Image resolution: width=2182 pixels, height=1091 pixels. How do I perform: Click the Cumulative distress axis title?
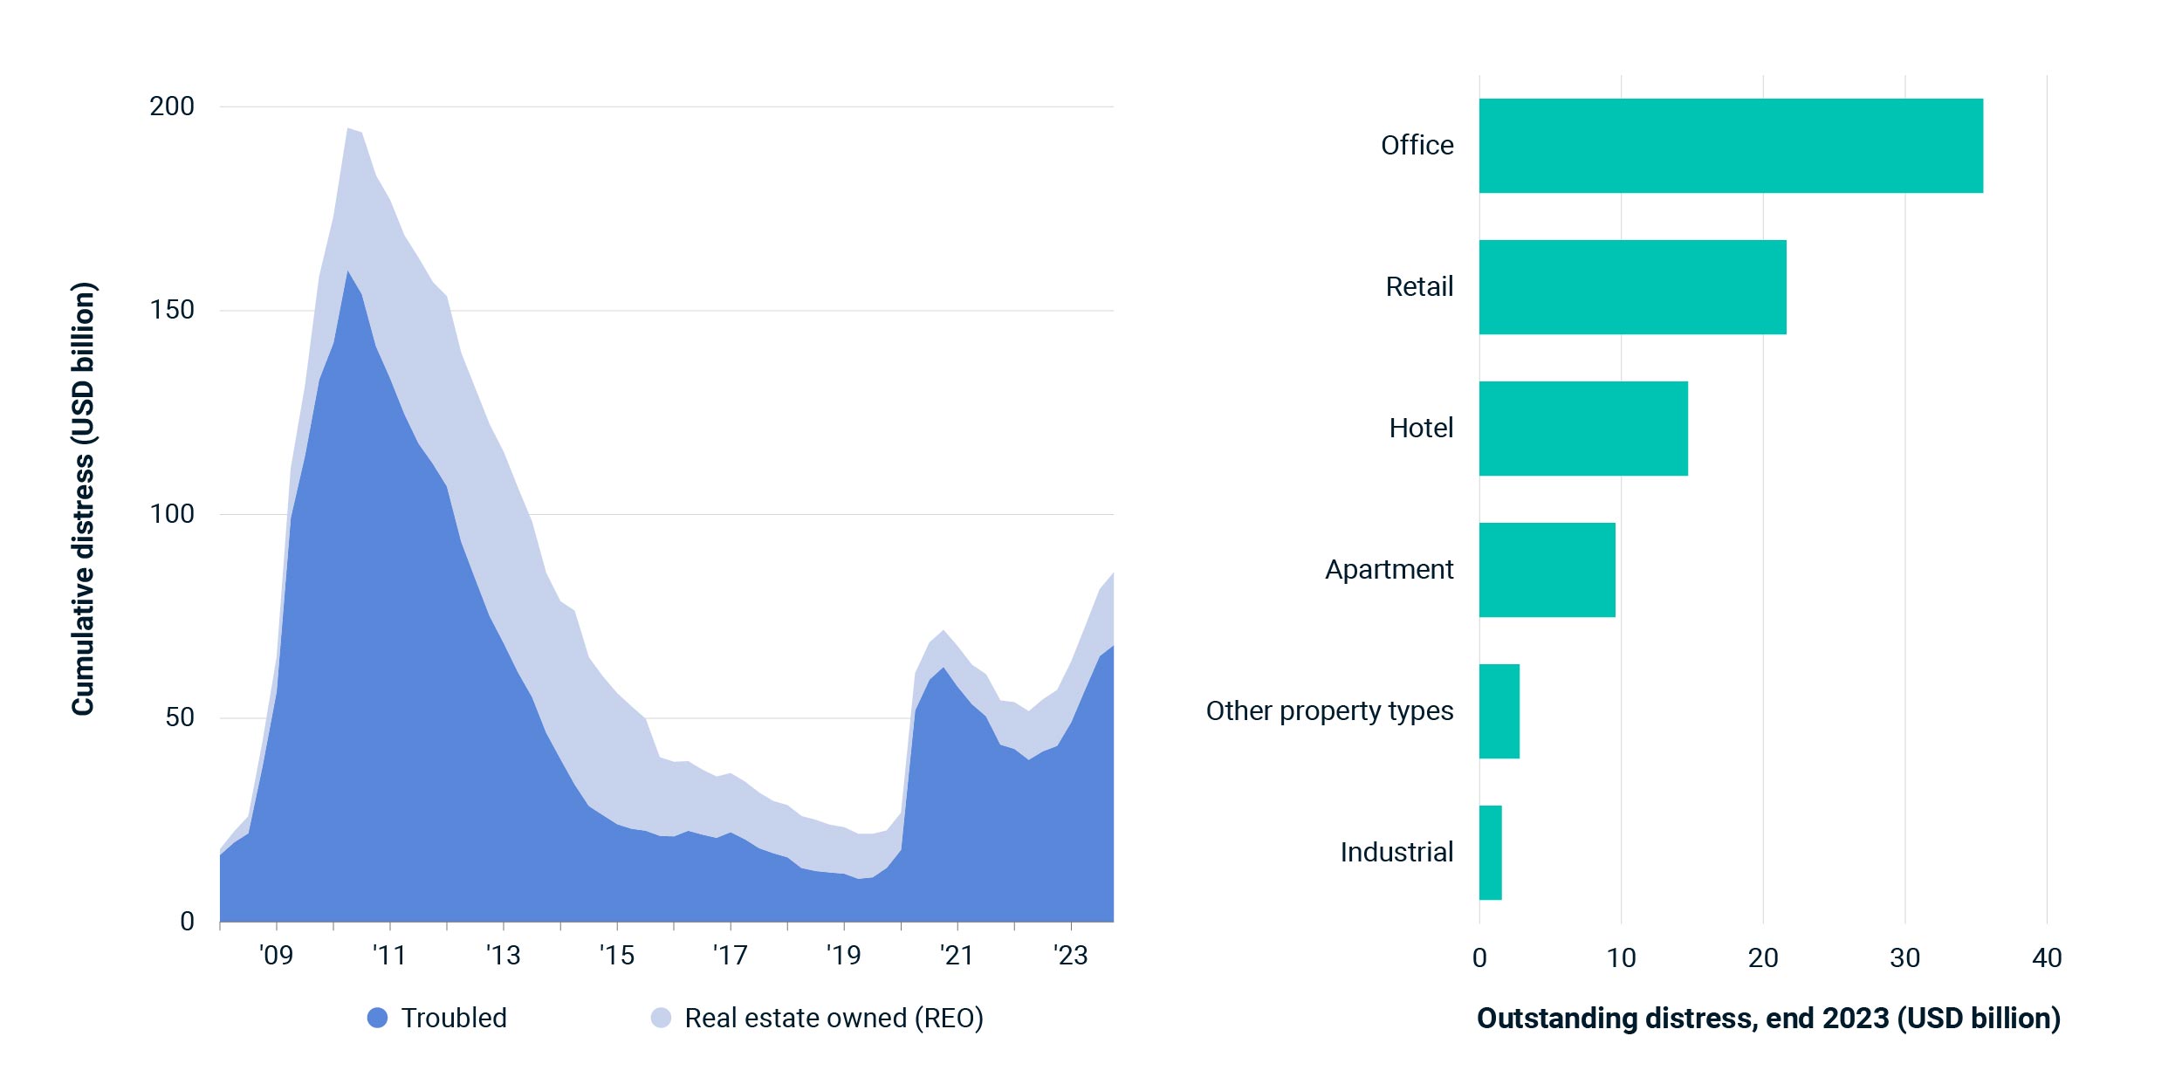tap(83, 499)
